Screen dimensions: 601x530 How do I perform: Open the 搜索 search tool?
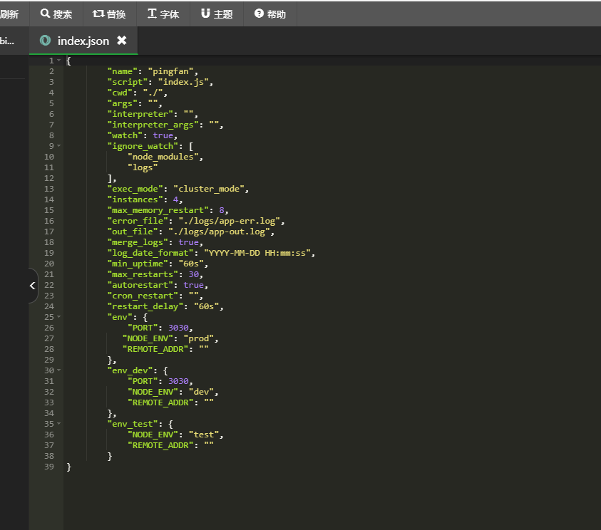pyautogui.click(x=56, y=14)
